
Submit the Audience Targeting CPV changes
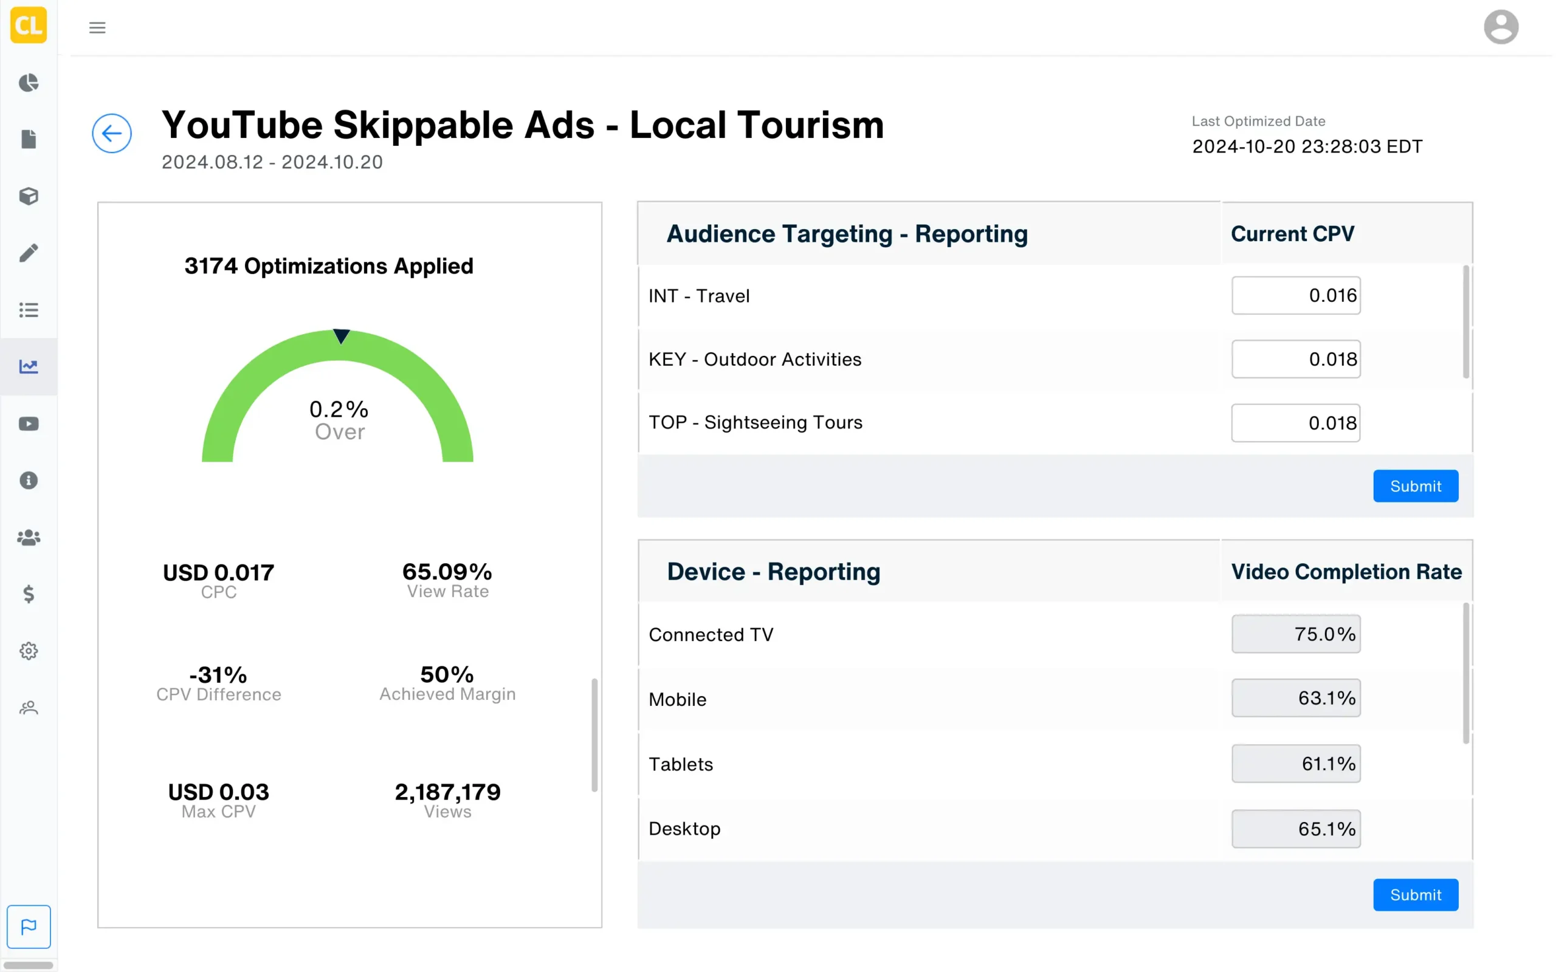click(1416, 486)
